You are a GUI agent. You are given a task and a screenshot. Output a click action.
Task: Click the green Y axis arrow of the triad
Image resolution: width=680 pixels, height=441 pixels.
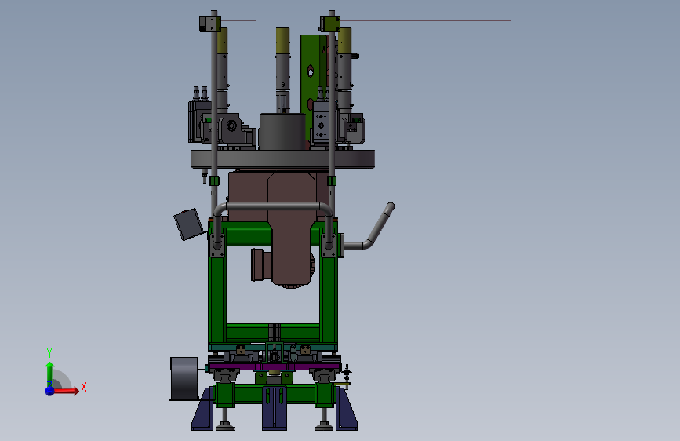(50, 374)
